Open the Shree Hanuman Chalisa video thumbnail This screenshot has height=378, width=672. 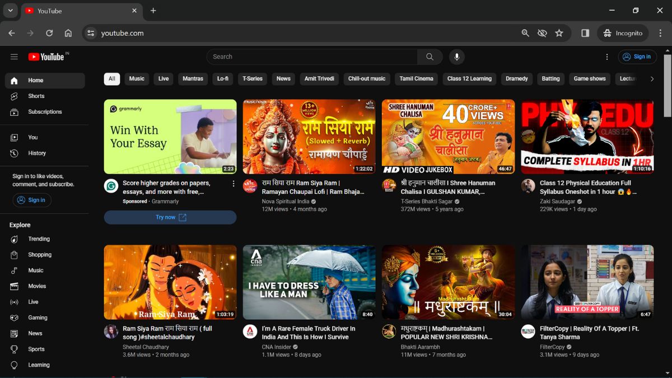point(448,137)
